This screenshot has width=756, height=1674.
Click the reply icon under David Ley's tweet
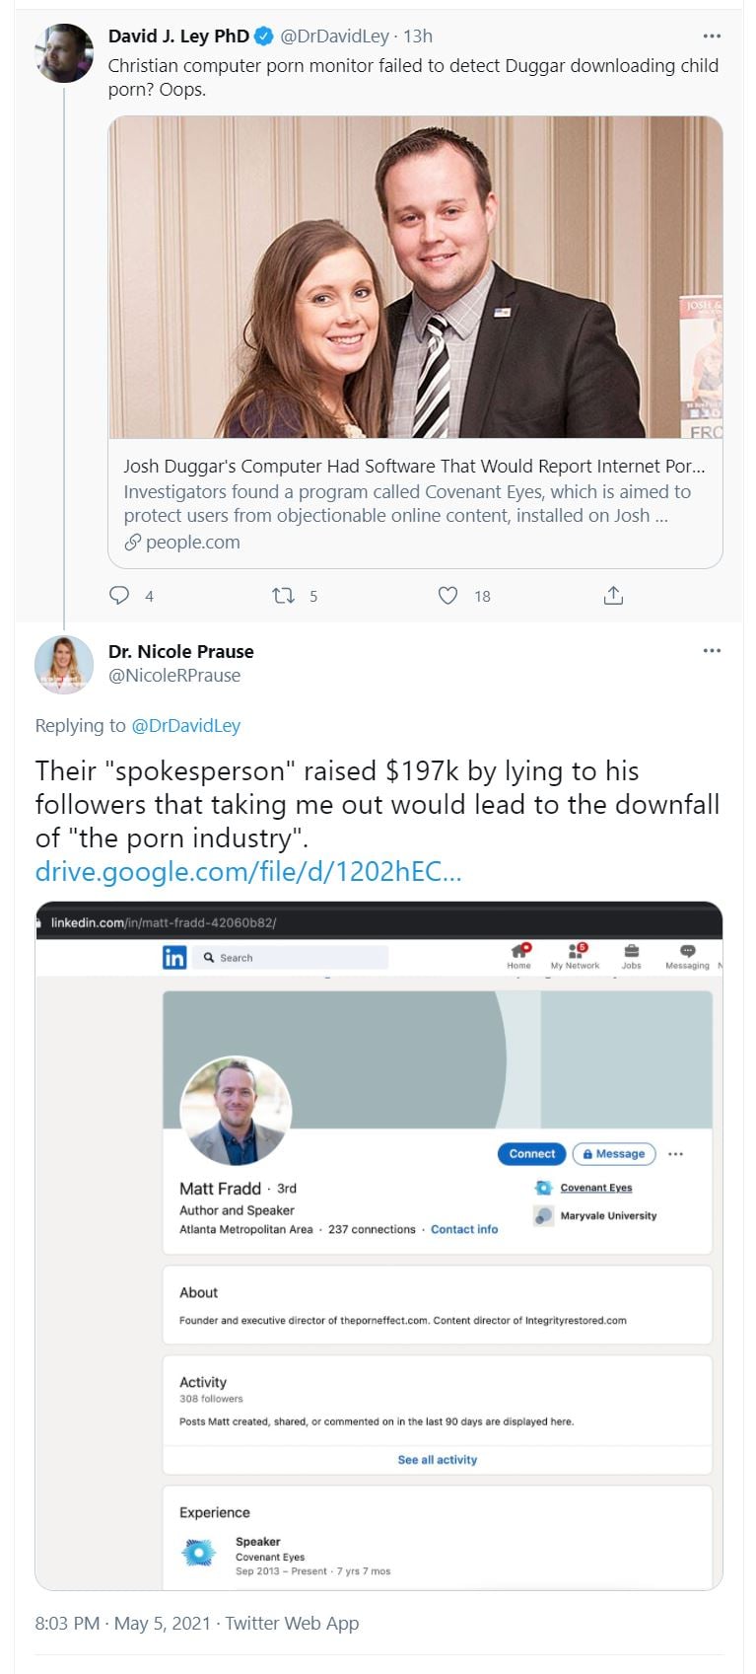click(x=119, y=595)
